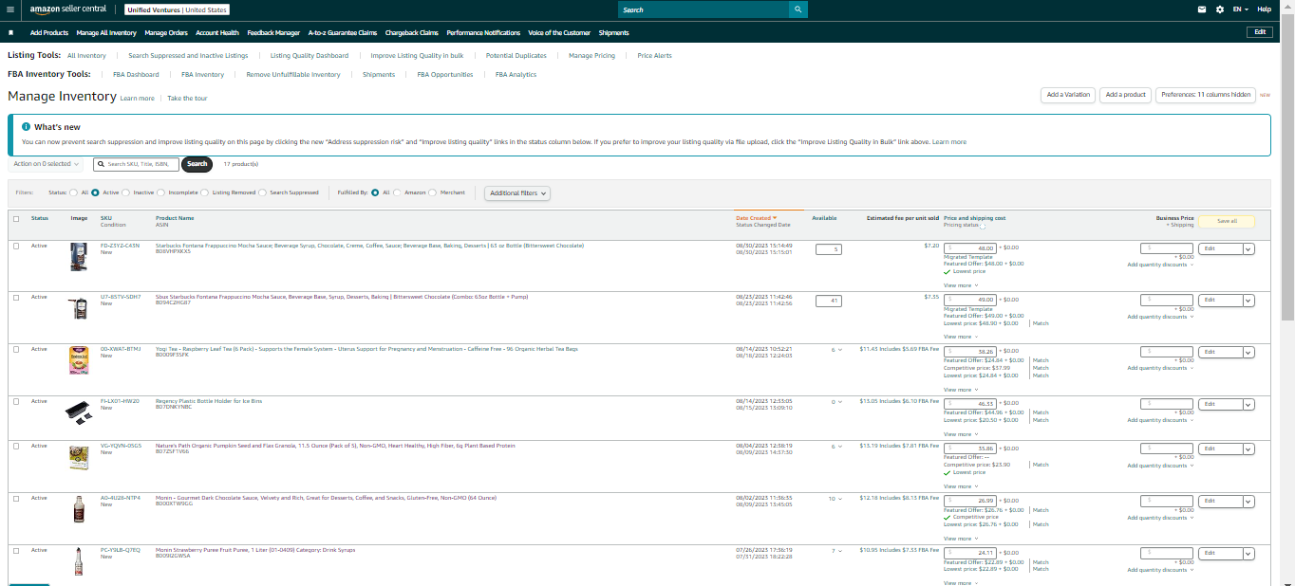Open Feedback Manager
This screenshot has height=586, width=1295.
pyautogui.click(x=273, y=32)
